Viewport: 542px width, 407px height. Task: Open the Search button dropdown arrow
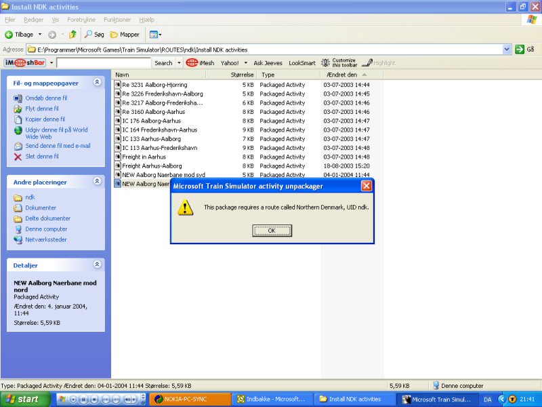tap(179, 62)
